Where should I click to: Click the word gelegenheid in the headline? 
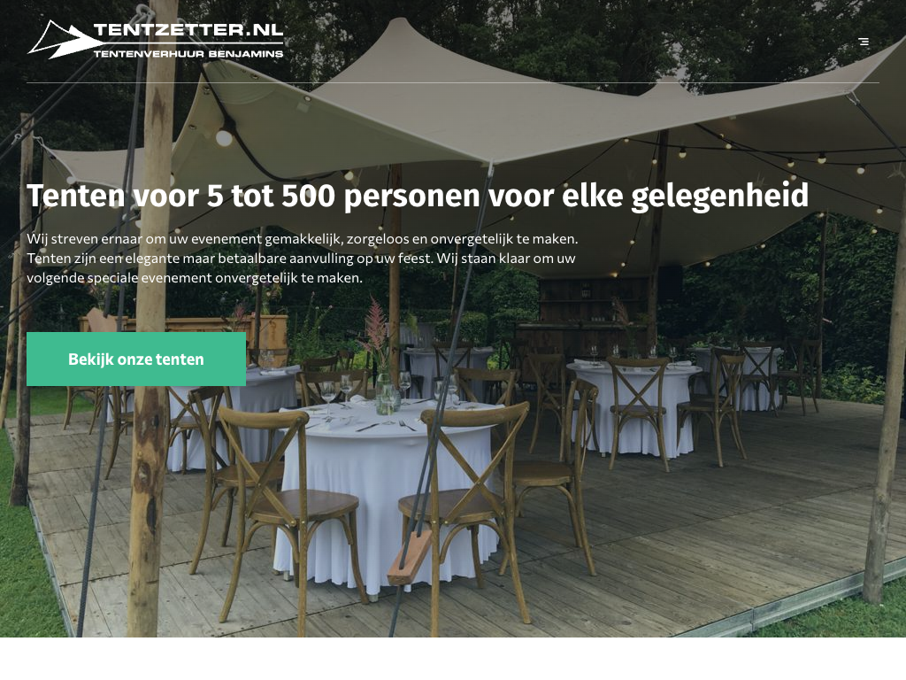719,197
